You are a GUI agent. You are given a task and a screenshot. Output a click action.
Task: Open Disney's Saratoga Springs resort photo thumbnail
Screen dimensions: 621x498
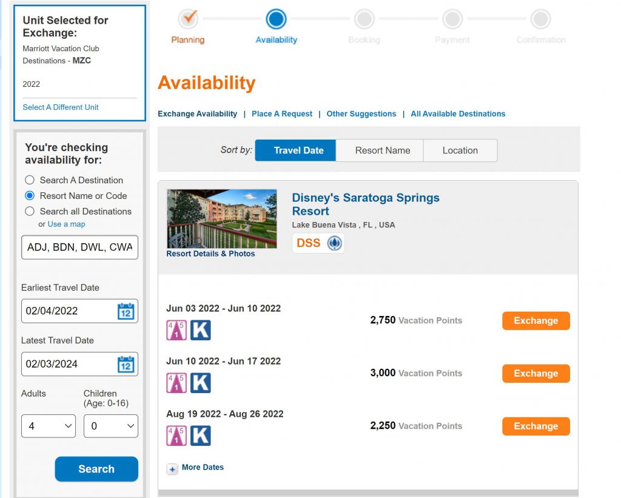[x=221, y=218]
